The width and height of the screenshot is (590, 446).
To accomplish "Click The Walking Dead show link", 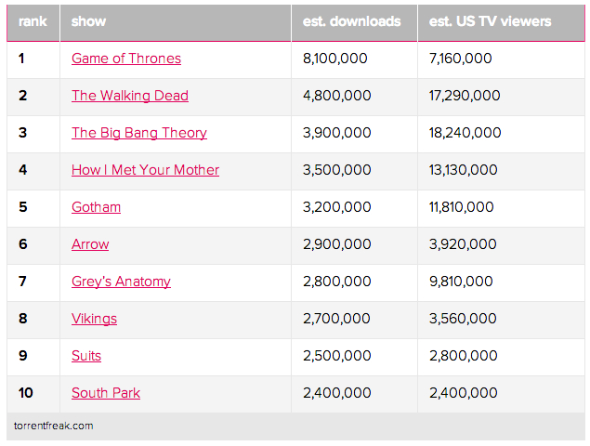I will [130, 96].
